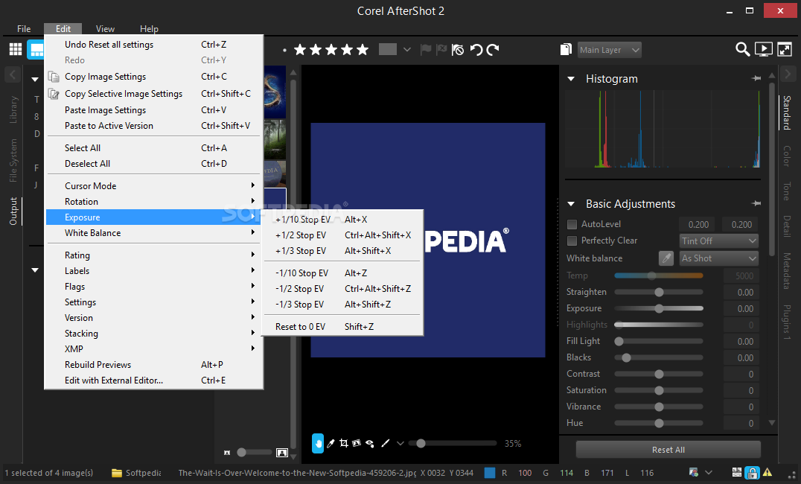Click larger thumbnail size icon
The height and width of the screenshot is (484, 801).
[282, 452]
